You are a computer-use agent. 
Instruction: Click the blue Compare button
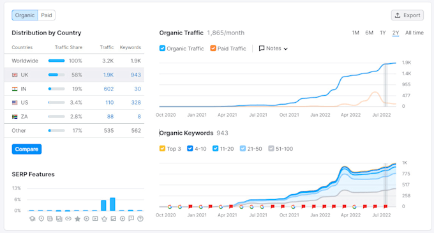[27, 149]
